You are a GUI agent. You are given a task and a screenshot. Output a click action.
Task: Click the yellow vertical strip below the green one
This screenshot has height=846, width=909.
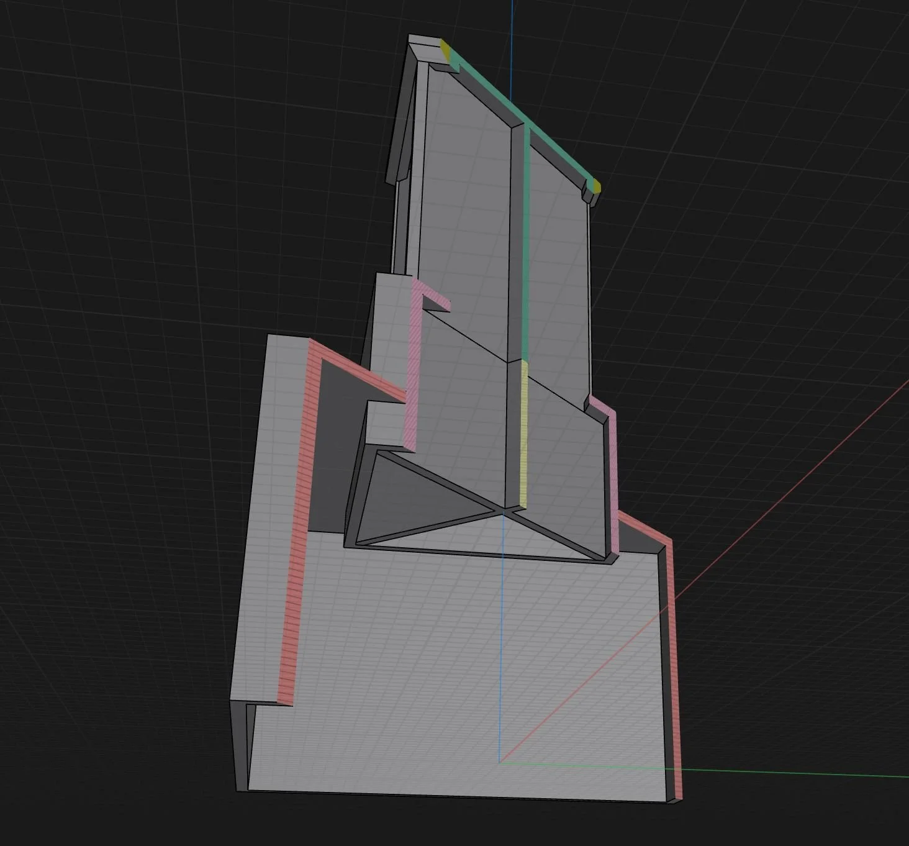coord(524,434)
